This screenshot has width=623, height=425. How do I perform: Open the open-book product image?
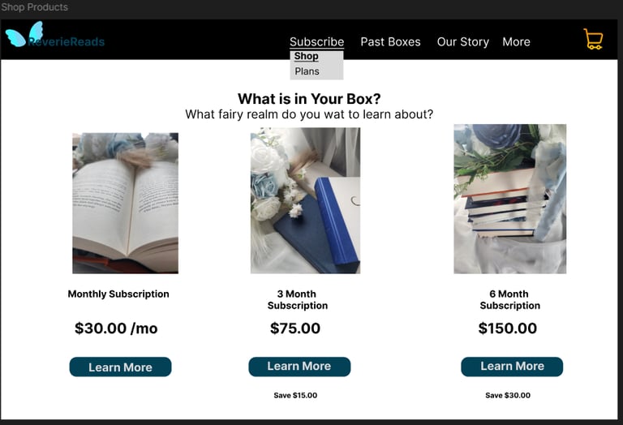125,203
